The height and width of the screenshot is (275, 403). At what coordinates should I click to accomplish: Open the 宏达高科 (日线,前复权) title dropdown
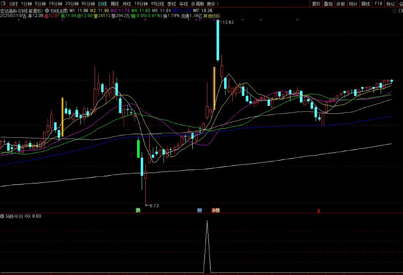(22, 10)
